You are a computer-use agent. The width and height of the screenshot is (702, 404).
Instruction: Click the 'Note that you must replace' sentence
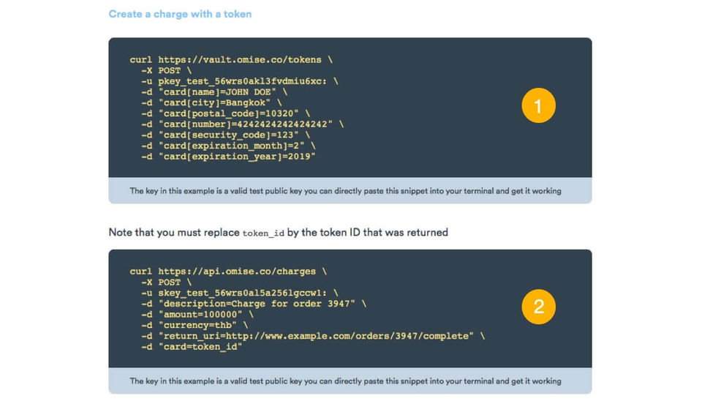pyautogui.click(x=278, y=233)
